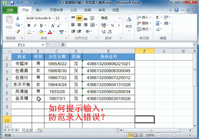The width and height of the screenshot is (199, 139).
Task: Open the font size dropdown
Action: (x=65, y=18)
